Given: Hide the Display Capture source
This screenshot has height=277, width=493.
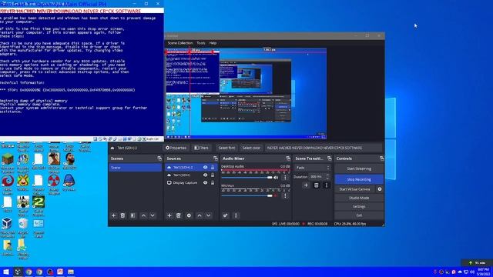Looking at the screenshot, I should (206, 182).
